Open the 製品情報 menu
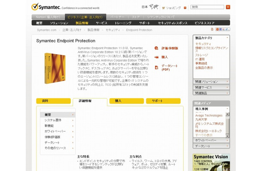Screen dimensions: 262x171 coord(82,23)
